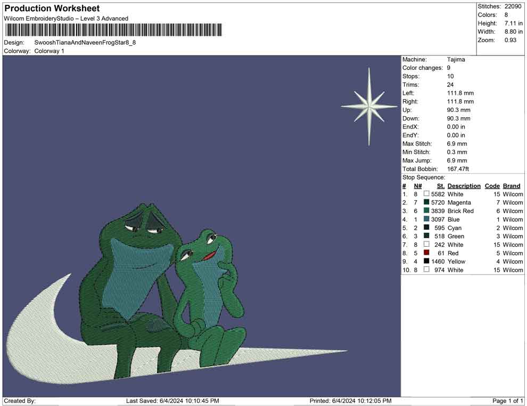Image resolution: width=527 pixels, height=406 pixels.
Task: Click the Stops value '10'
Action: click(450, 76)
